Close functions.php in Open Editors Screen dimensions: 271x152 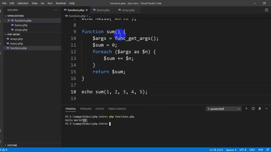click(8, 21)
